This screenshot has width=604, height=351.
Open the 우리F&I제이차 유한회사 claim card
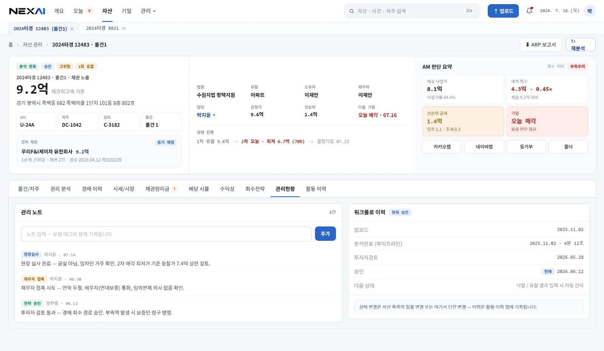pos(99,151)
